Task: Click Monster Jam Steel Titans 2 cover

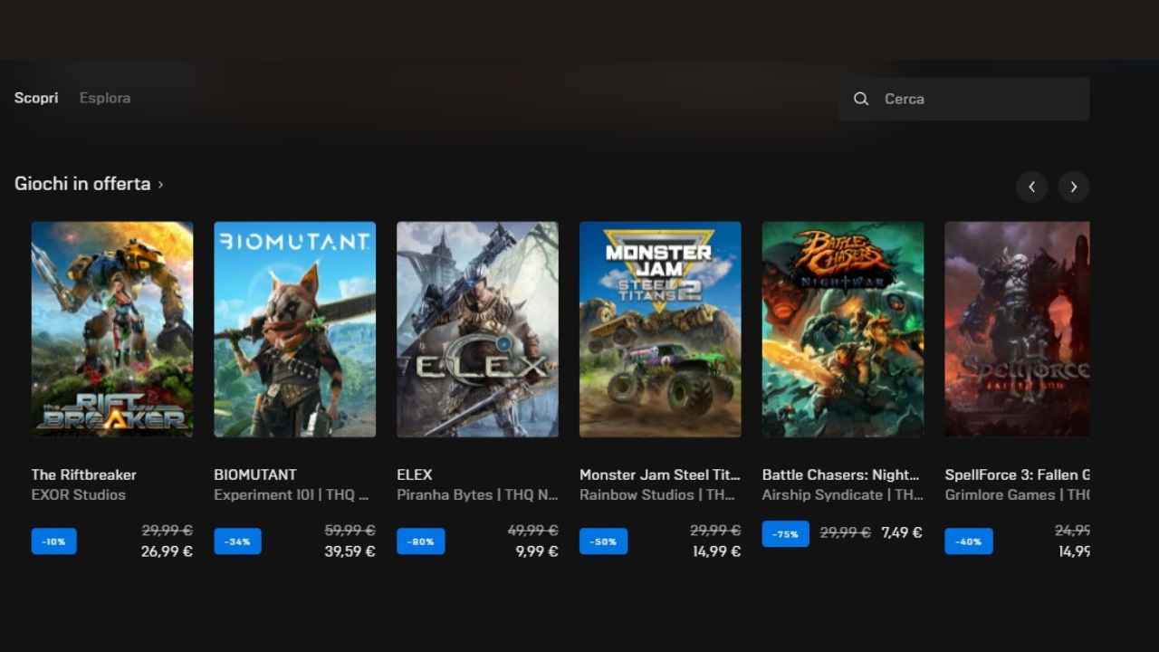Action: pos(660,330)
